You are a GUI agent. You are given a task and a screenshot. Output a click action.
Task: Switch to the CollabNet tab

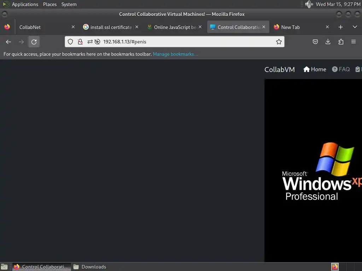[x=46, y=27]
